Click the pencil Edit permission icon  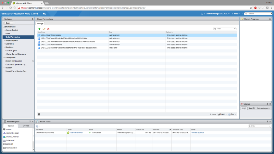44,29
